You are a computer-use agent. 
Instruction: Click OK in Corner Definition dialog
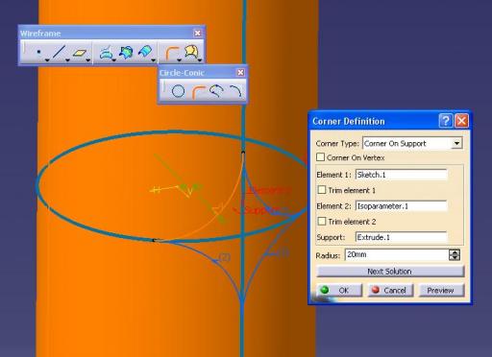[339, 290]
